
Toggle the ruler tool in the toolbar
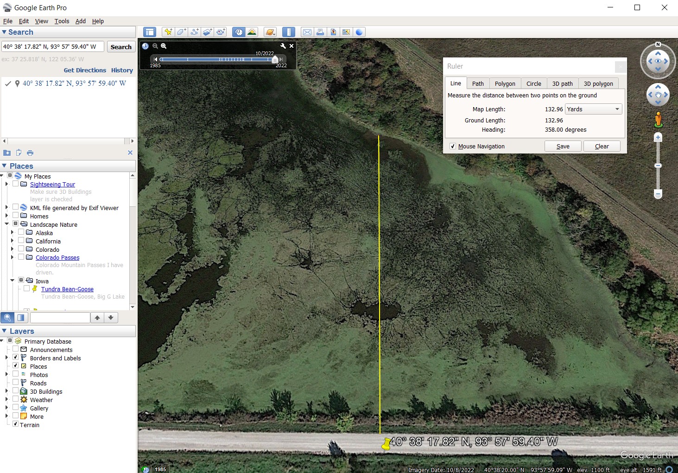tap(289, 32)
